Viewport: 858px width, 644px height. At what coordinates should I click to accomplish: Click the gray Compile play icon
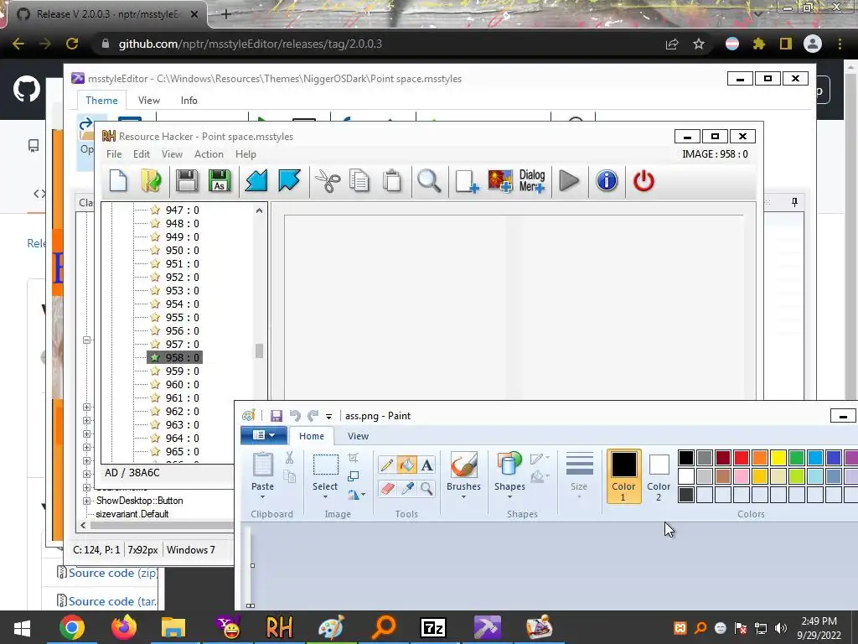569,181
